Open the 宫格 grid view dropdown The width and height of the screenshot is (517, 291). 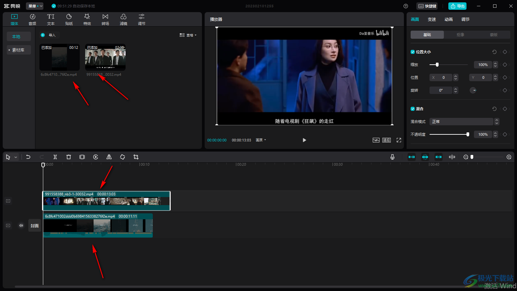(188, 35)
